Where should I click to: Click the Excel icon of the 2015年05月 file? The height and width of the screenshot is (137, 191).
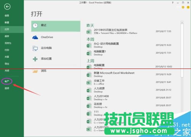click(89, 32)
